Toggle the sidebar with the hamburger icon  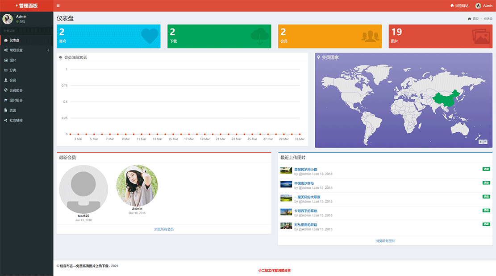[x=58, y=6]
